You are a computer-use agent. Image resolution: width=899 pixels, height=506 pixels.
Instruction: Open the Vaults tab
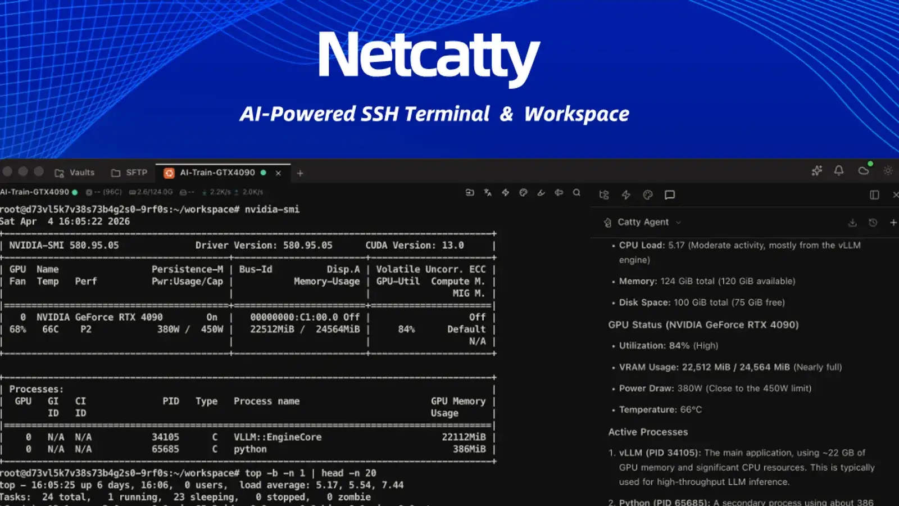tap(74, 173)
